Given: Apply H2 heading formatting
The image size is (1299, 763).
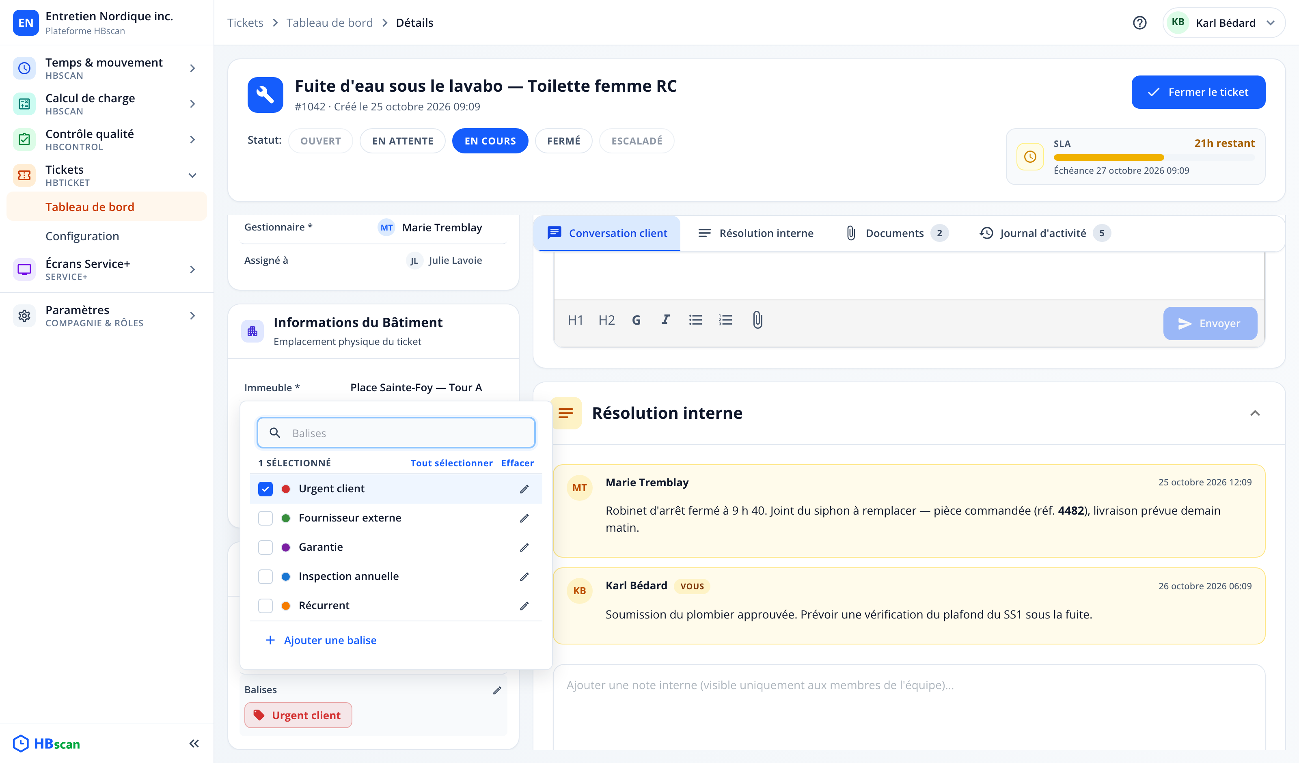Looking at the screenshot, I should (606, 320).
